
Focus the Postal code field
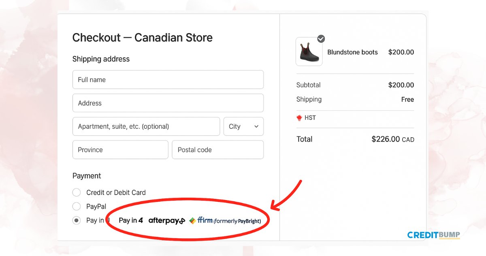point(217,150)
